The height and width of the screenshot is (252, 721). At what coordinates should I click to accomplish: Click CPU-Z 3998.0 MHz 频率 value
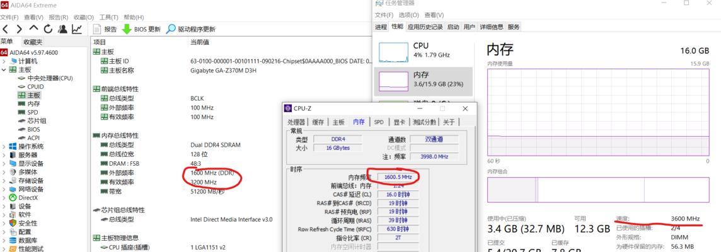click(x=434, y=156)
